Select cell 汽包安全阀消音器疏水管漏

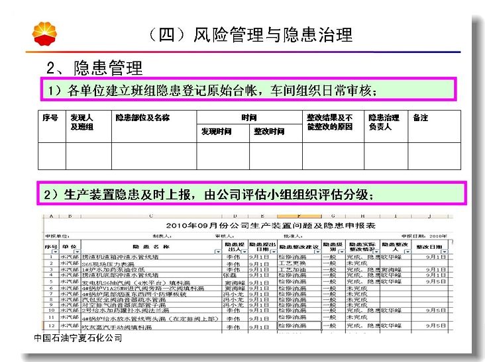coord(151,300)
